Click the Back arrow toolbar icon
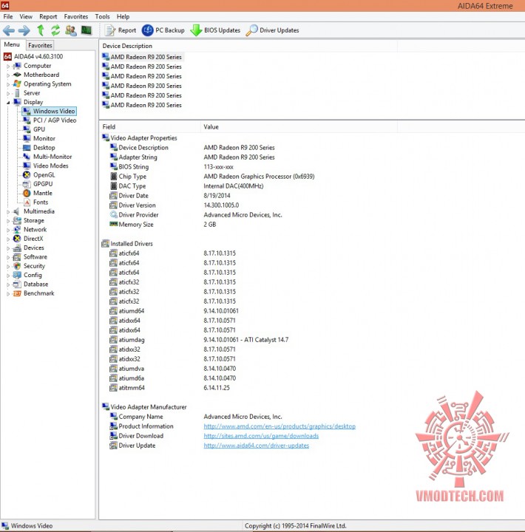This screenshot has height=532, width=525. (9, 30)
